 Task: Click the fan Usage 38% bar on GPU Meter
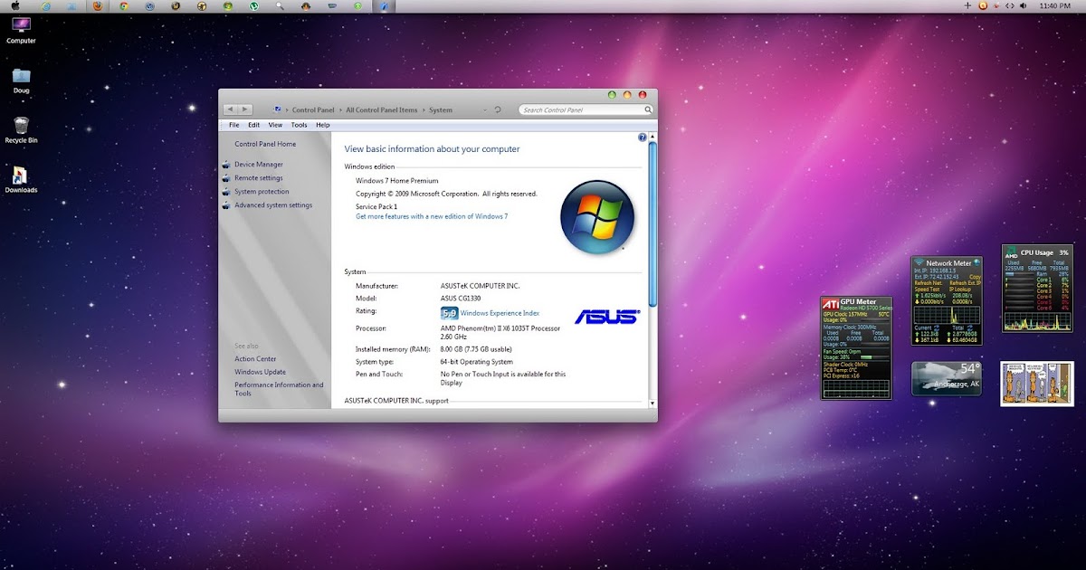[x=874, y=357]
